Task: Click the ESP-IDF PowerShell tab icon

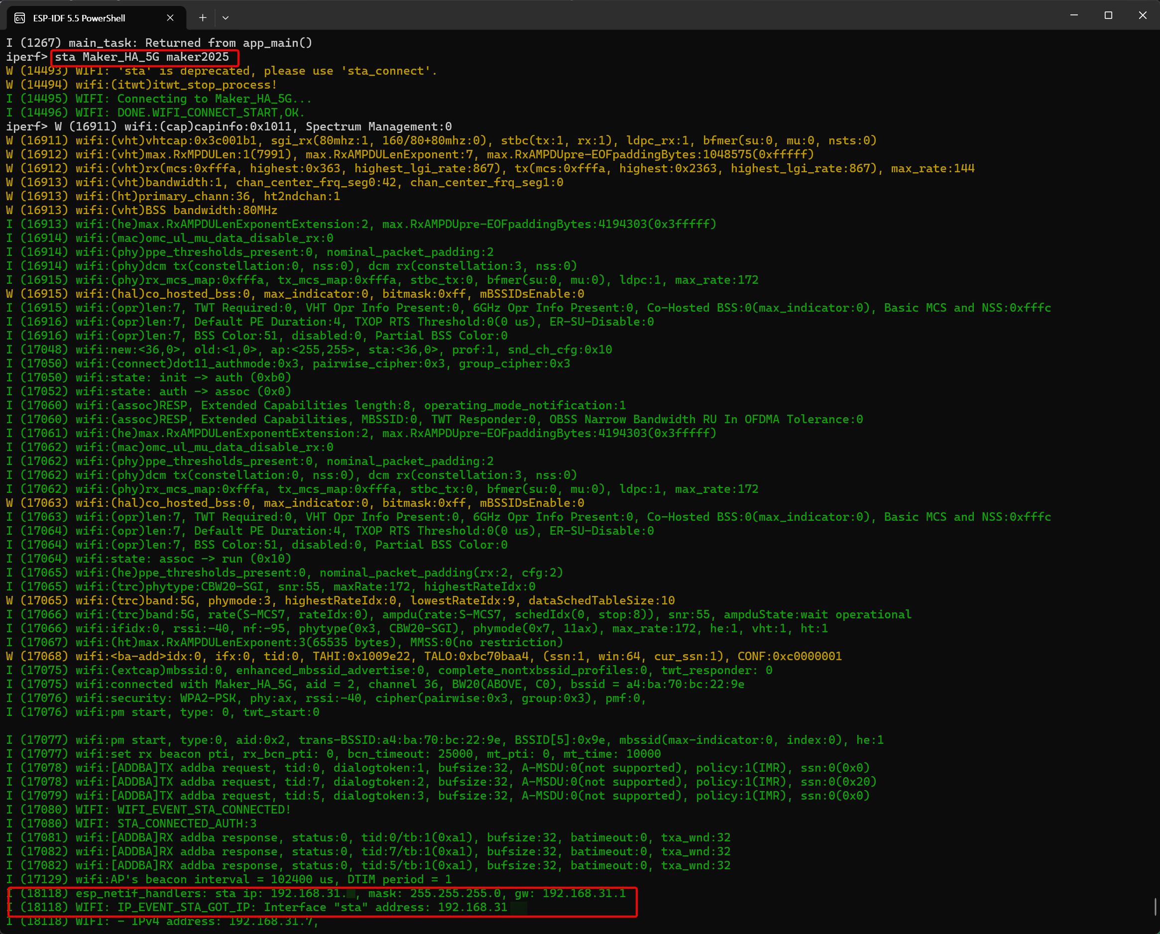Action: [20, 18]
